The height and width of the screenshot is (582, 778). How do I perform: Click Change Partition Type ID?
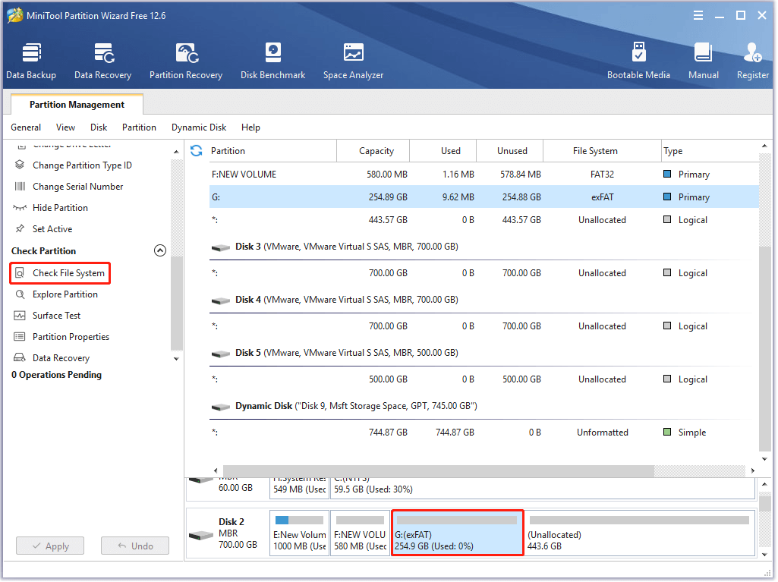[x=73, y=165]
